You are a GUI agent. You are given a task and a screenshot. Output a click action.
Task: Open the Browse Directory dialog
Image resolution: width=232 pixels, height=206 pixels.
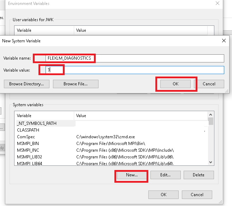click(x=26, y=84)
